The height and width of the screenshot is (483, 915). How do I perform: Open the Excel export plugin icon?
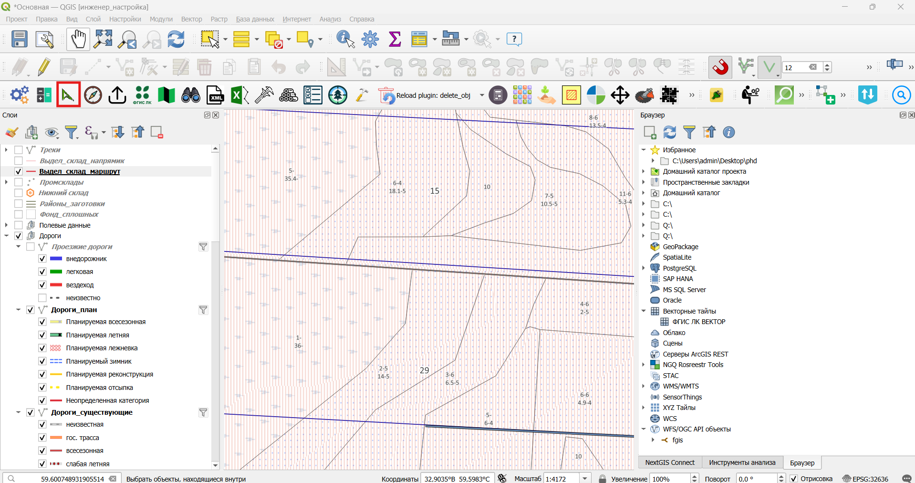click(240, 95)
